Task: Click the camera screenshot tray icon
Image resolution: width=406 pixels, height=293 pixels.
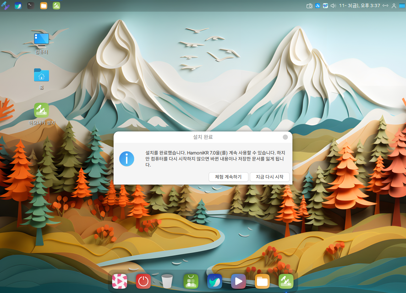Action: (309, 6)
